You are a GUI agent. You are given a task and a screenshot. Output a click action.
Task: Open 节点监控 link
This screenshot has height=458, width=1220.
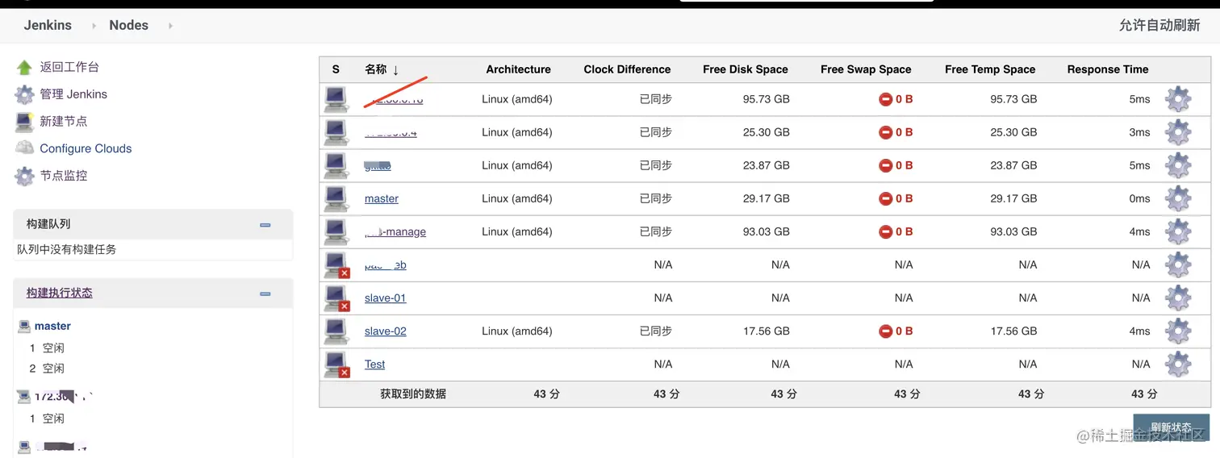[64, 175]
